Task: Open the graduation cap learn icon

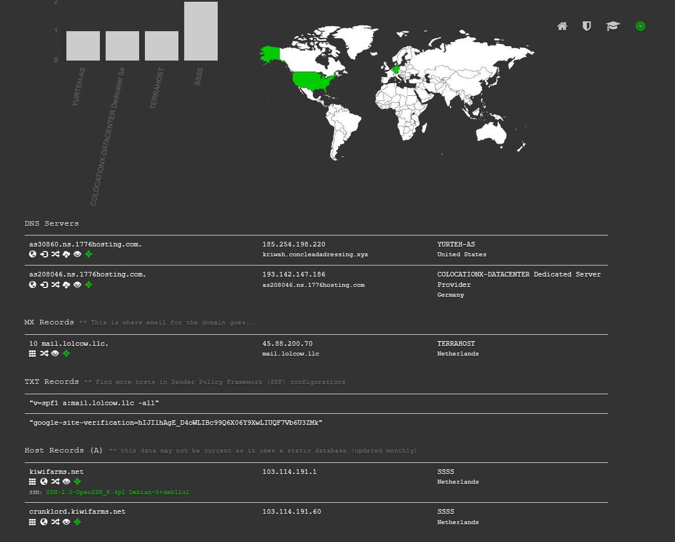Action: pos(613,26)
